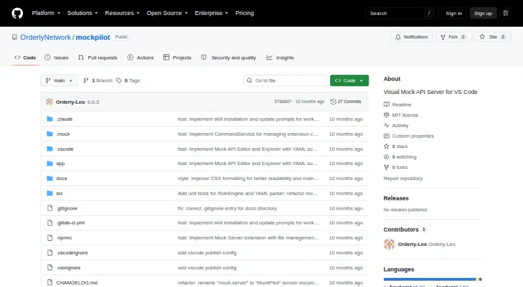Open Security and quality tab
The width and height of the screenshot is (523, 287).
coord(228,57)
